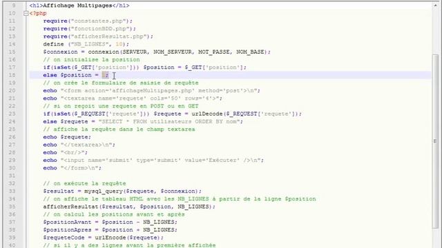The height and width of the screenshot is (248, 442).
Task: Click afficherResultat($resultat, $position, NB_LIGNES) line
Action: pos(129,207)
